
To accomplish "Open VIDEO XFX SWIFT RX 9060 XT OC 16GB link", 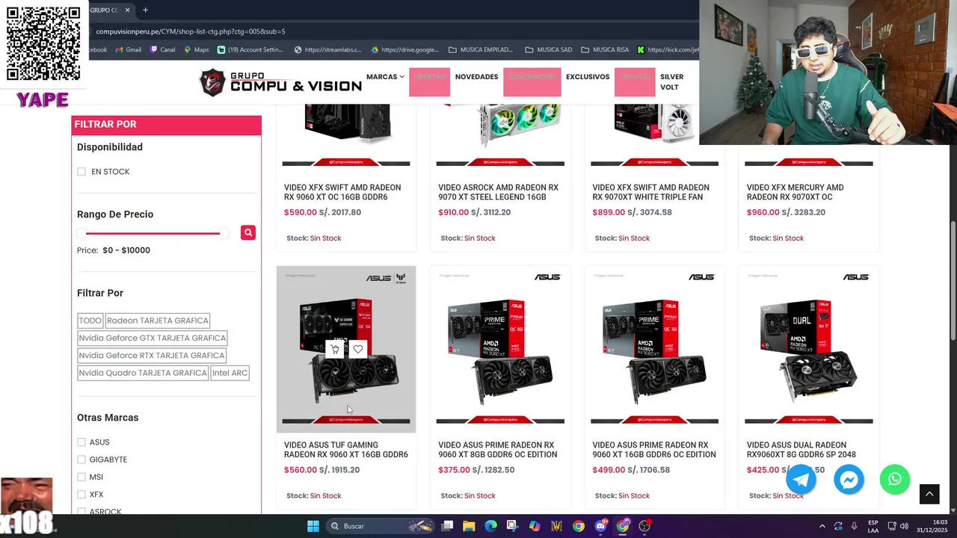I will (x=342, y=192).
